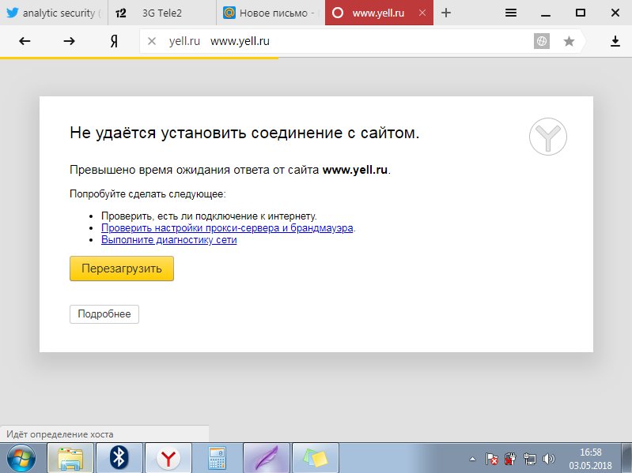The height and width of the screenshot is (473, 632).
Task: Open the Bluetooth app in the taskbar
Action: (119, 458)
